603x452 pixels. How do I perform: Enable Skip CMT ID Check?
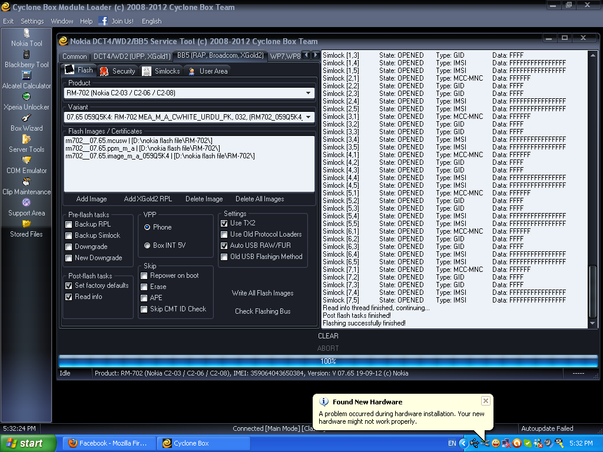[x=144, y=309]
